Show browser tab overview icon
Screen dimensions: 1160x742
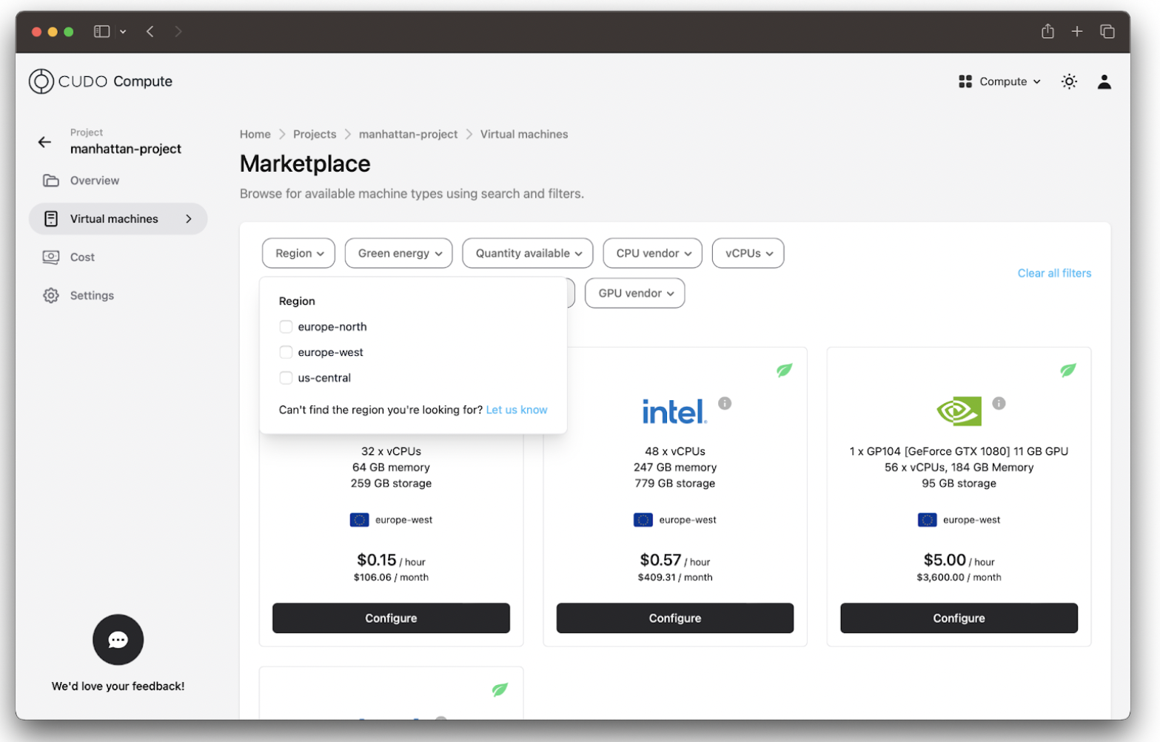(x=1107, y=31)
